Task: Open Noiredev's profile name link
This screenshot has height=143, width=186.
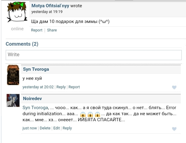Action: tap(32, 99)
